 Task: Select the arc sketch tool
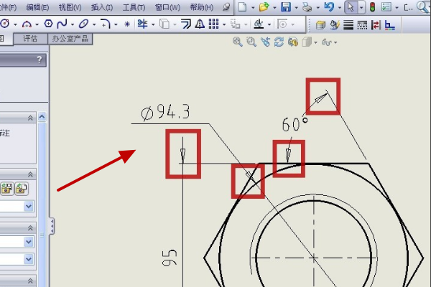[x=27, y=24]
